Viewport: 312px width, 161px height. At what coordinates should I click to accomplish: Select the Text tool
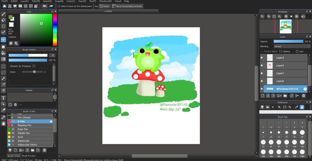tap(3, 98)
